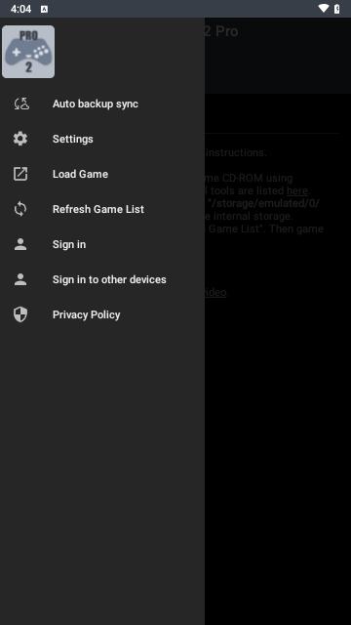Viewport: 351px width, 625px height.
Task: Click the Load Game external-arrow icon
Action: 20,174
